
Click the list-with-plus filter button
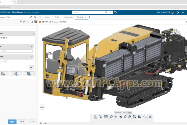(4, 74)
